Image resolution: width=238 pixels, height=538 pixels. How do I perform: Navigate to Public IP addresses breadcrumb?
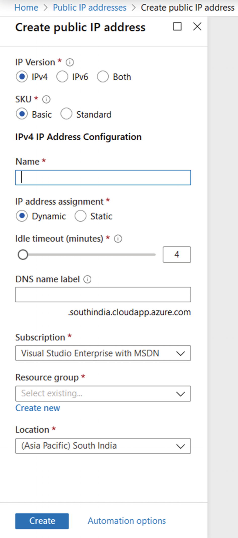[x=89, y=8]
